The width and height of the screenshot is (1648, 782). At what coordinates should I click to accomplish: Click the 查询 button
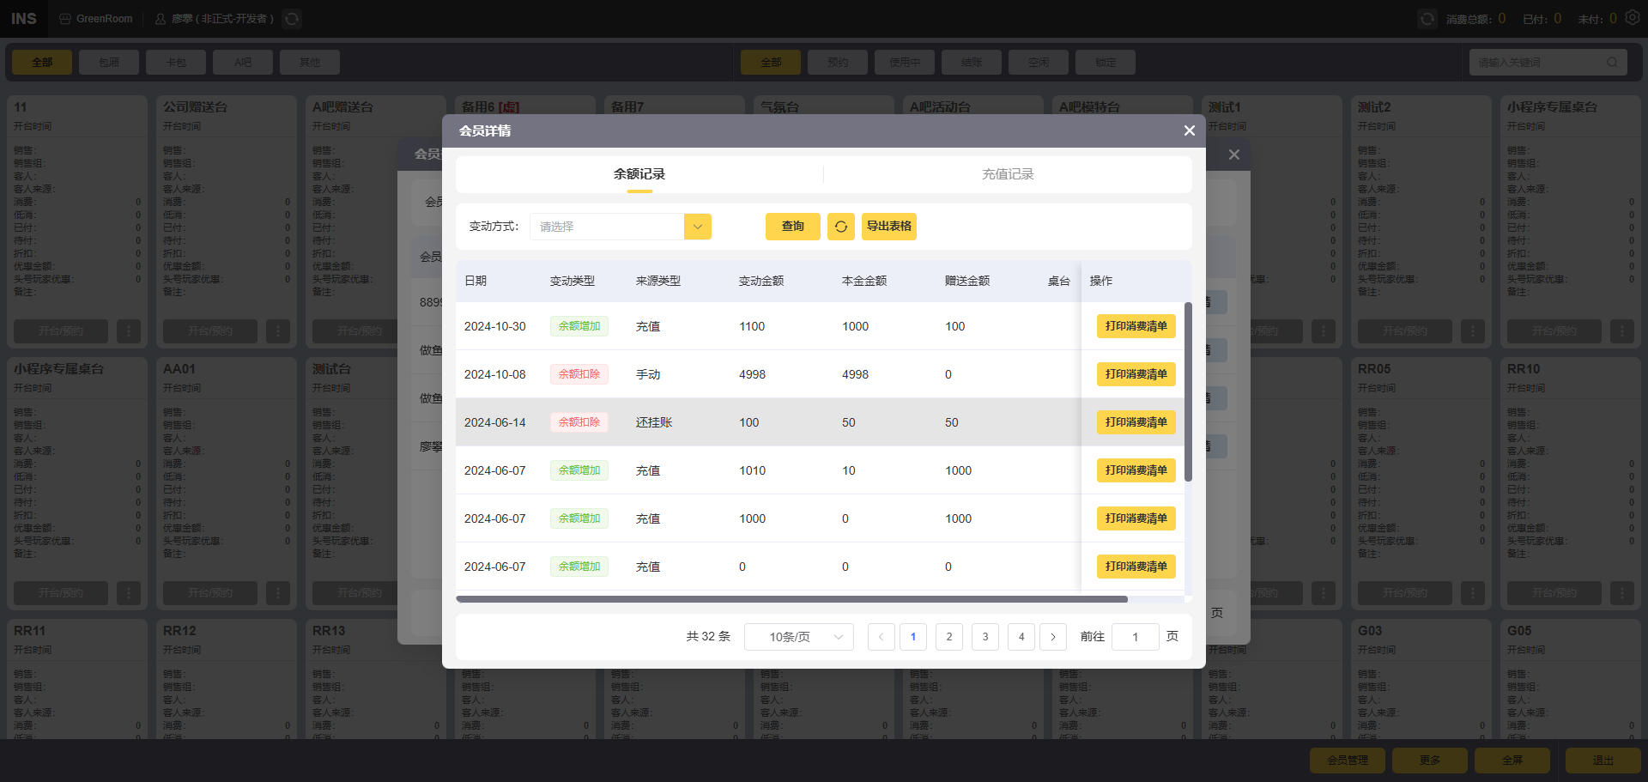(x=793, y=227)
